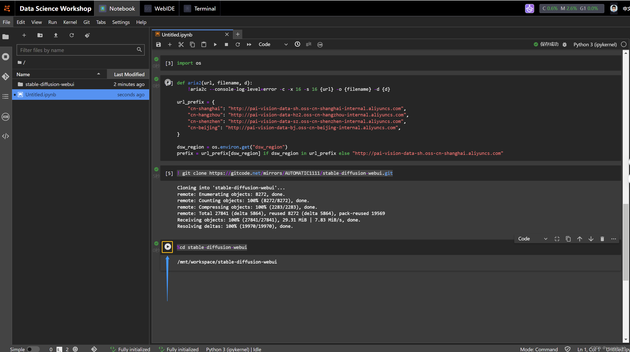Viewport: 630px width, 352px height.
Task: Create a new folder in file browser
Action: (x=40, y=35)
